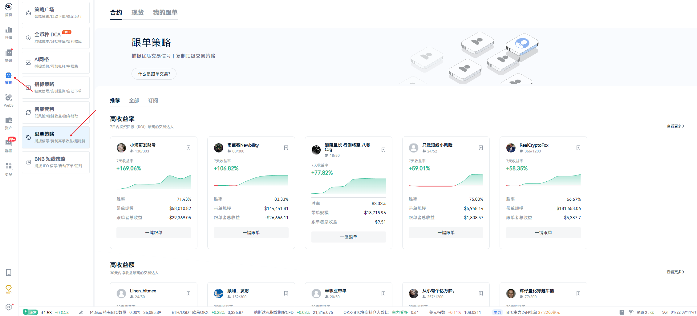Image resolution: width=697 pixels, height=316 pixels.
Task: Click 一键跟单 for 小海哥发财号
Action: 154,233
